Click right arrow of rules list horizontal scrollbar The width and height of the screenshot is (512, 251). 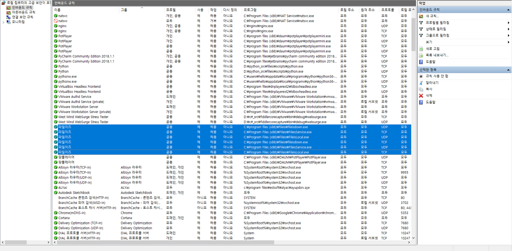coord(409,242)
